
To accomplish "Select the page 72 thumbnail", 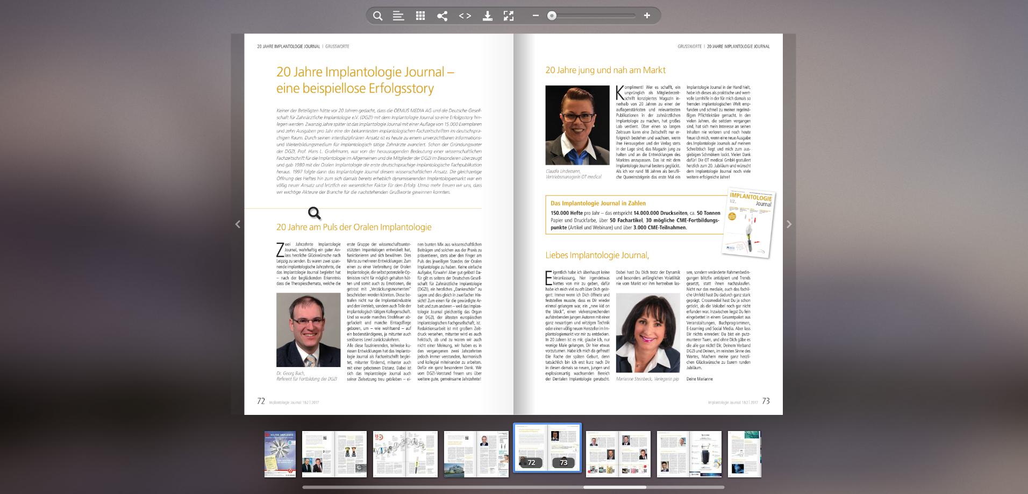I will [x=531, y=448].
